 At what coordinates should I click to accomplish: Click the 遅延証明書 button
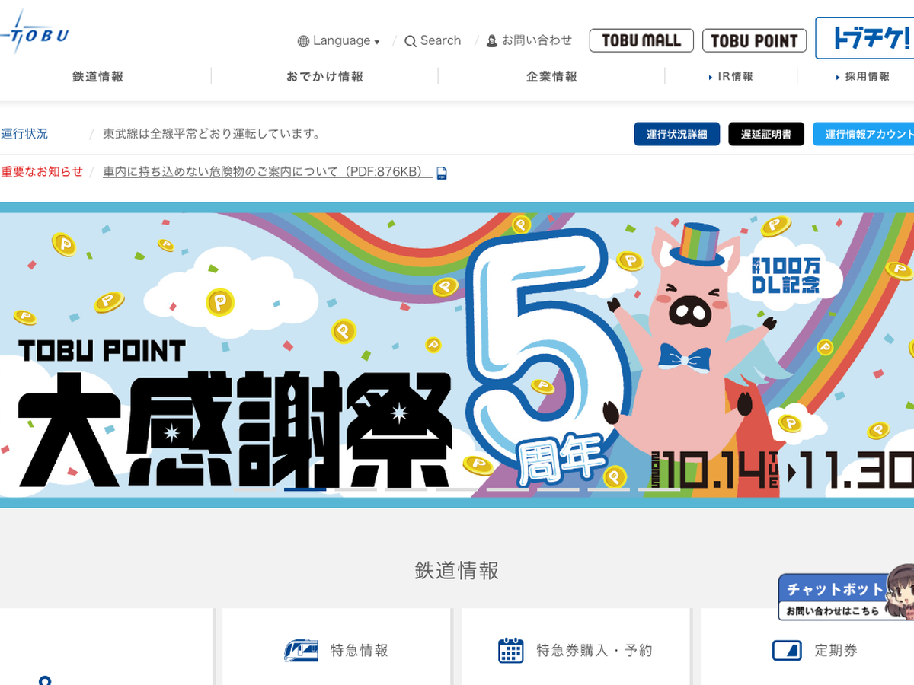(x=765, y=134)
